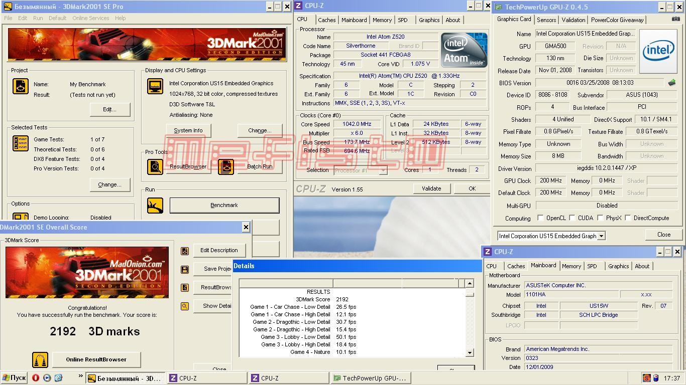Switch to the TechPowerUp GPU-Z taskbar button
Viewport: 686px width, 385px height.
click(x=371, y=378)
